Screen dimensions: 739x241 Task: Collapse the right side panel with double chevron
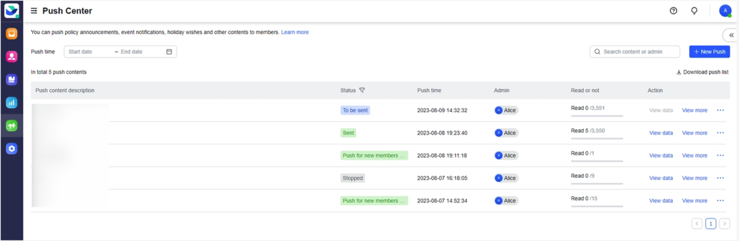tap(731, 35)
